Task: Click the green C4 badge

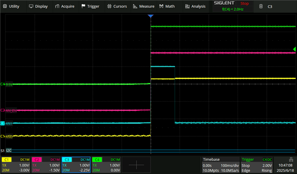Action: [97, 160]
